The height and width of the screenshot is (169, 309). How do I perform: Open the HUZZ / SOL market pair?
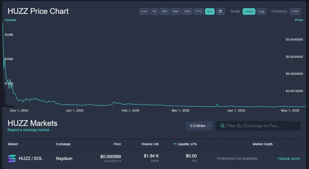[30, 158]
